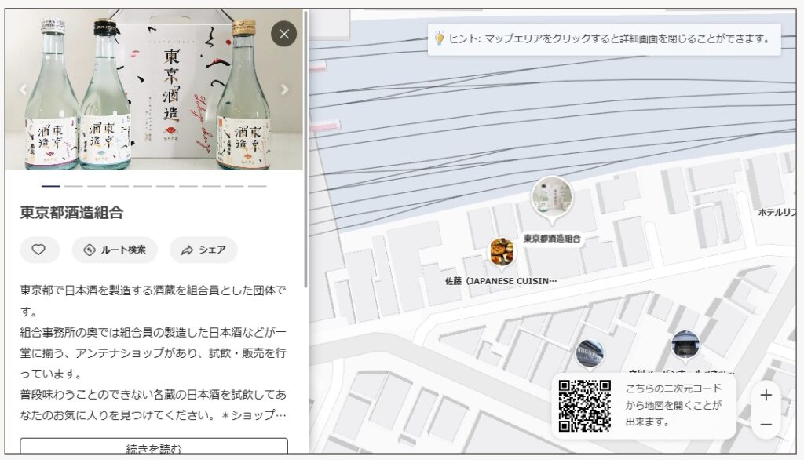This screenshot has width=804, height=460.
Task: Click 続きを読む to read more
Action: click(154, 446)
